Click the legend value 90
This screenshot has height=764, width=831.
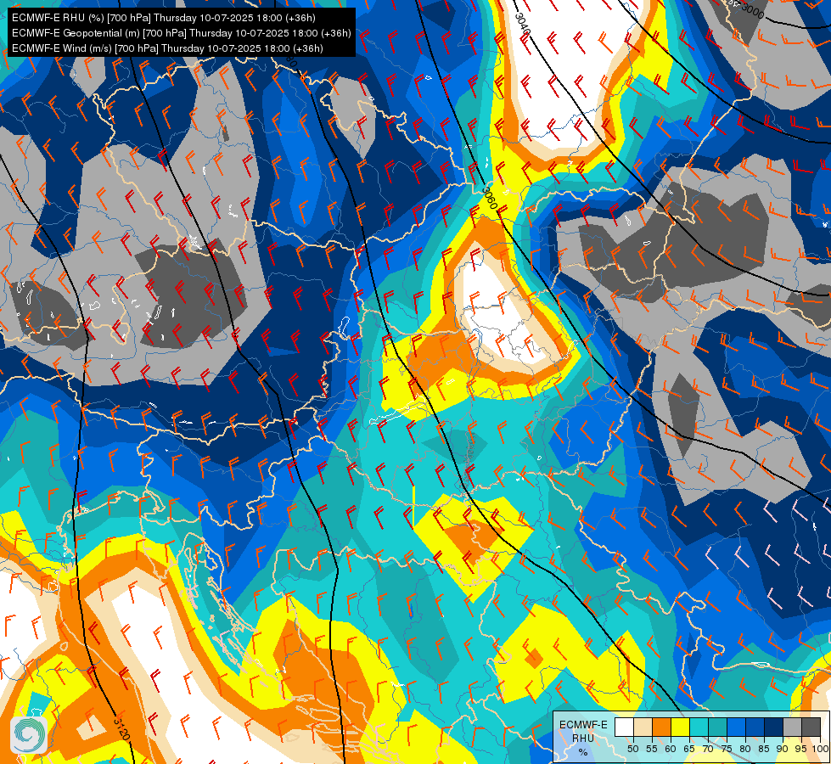pyautogui.click(x=783, y=749)
